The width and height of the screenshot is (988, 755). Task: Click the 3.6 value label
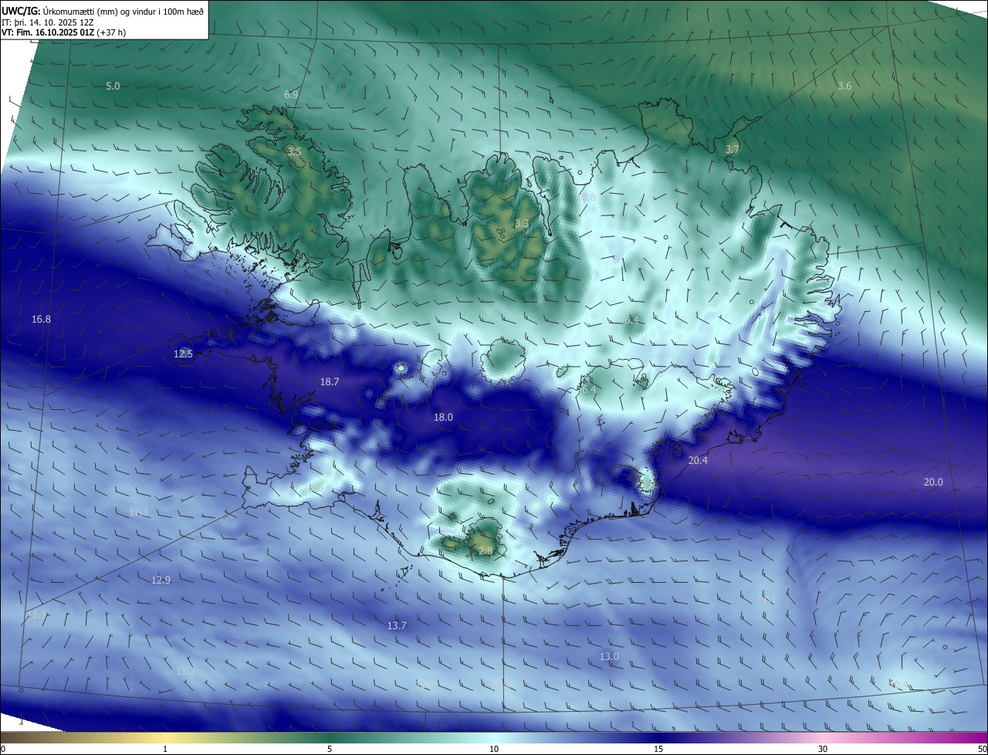click(x=844, y=86)
